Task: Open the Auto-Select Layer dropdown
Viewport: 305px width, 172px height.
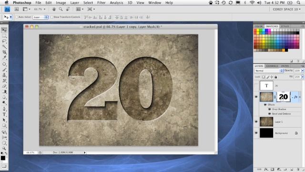Action: click(41, 17)
